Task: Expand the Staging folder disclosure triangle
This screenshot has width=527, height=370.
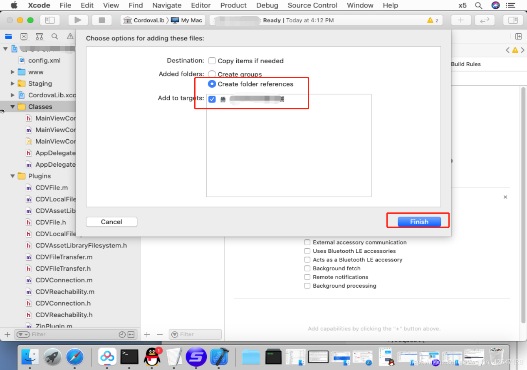Action: [12, 84]
